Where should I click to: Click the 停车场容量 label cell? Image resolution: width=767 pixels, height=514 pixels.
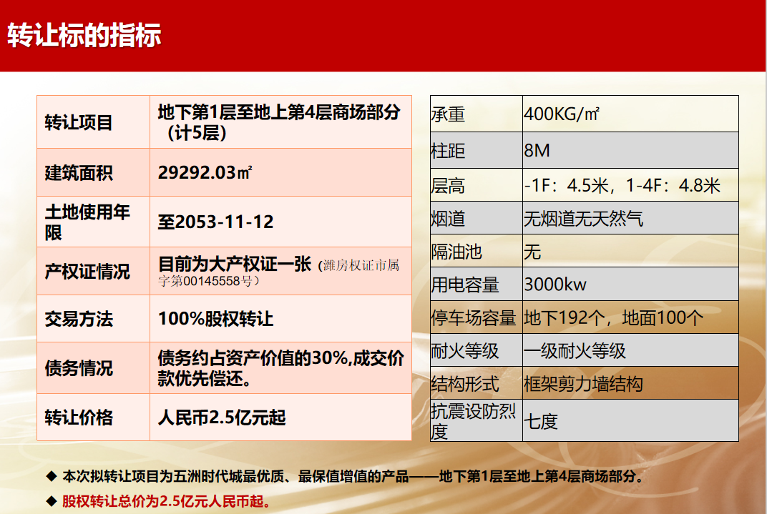(x=477, y=317)
